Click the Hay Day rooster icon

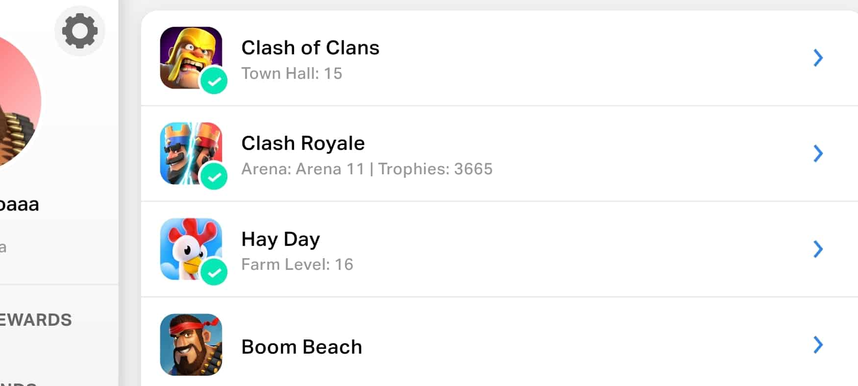(189, 246)
